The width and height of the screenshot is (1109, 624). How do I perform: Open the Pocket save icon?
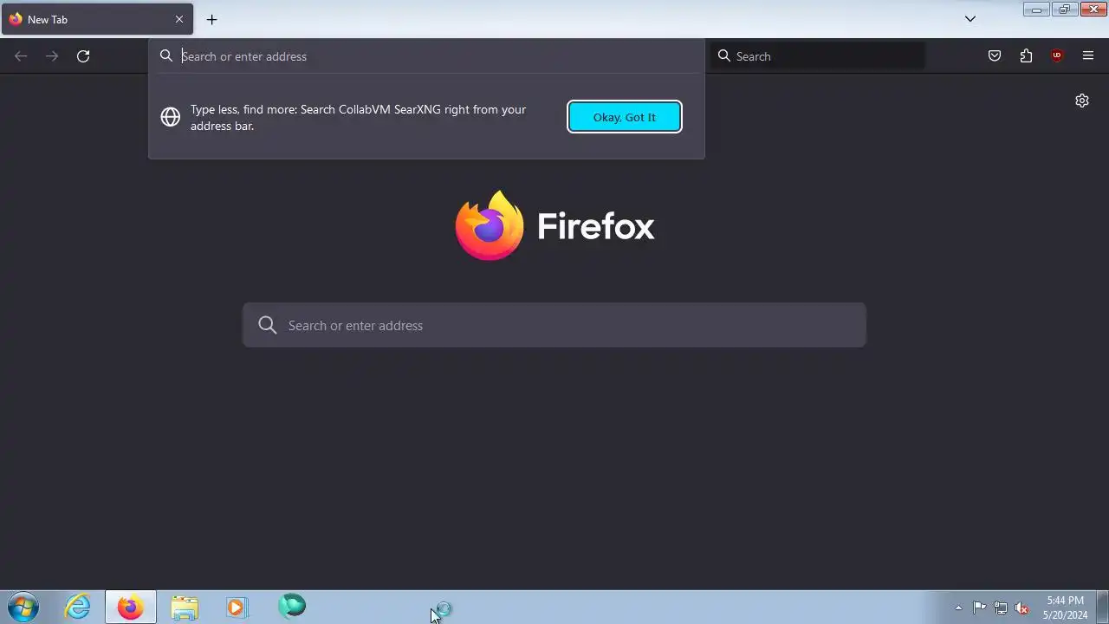click(x=995, y=56)
